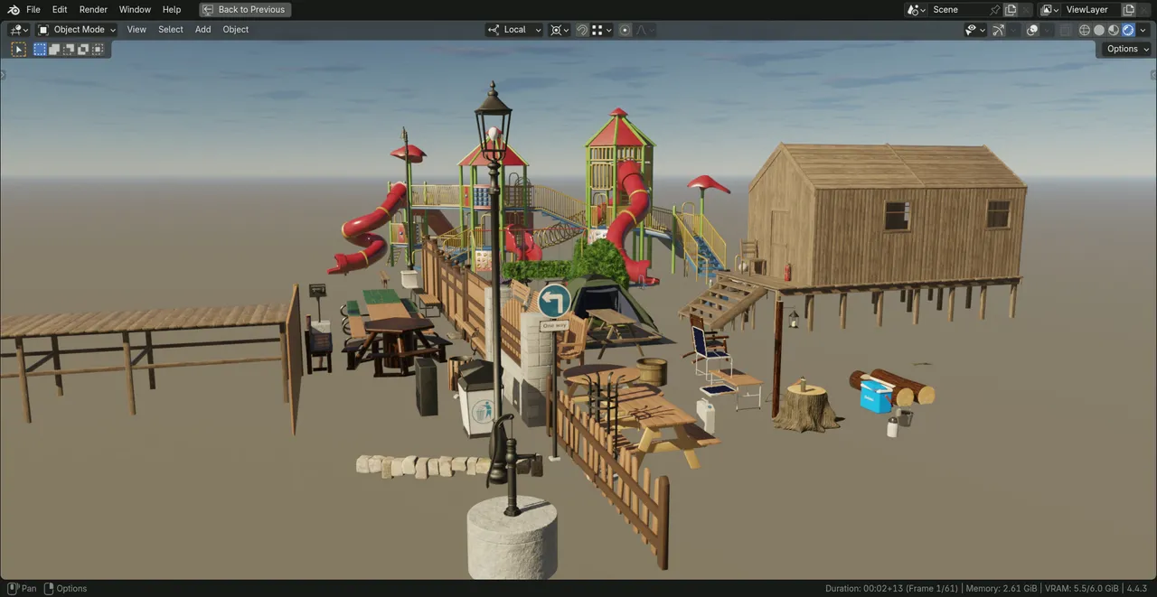Click the Blender logo icon
The width and height of the screenshot is (1157, 597).
coord(14,10)
